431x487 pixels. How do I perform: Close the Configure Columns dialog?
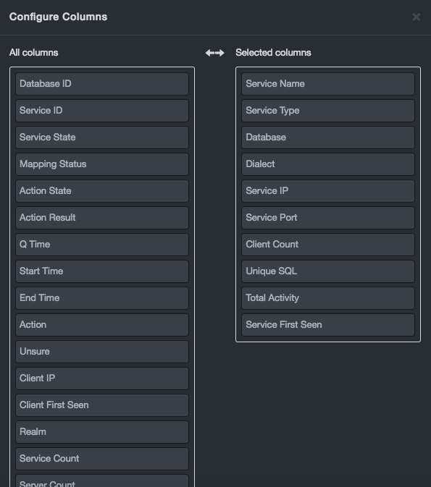[416, 17]
